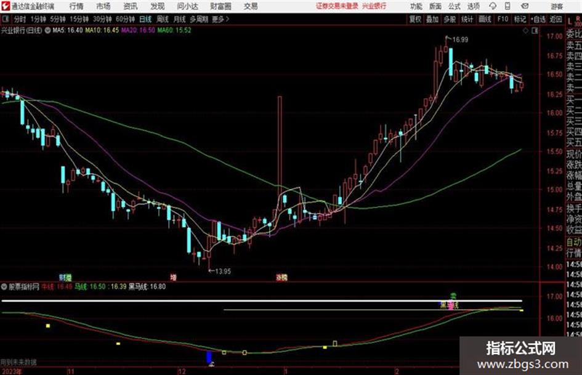The image size is (582, 375).
Task: Click the 返回 back toolbar button
Action: point(556,19)
